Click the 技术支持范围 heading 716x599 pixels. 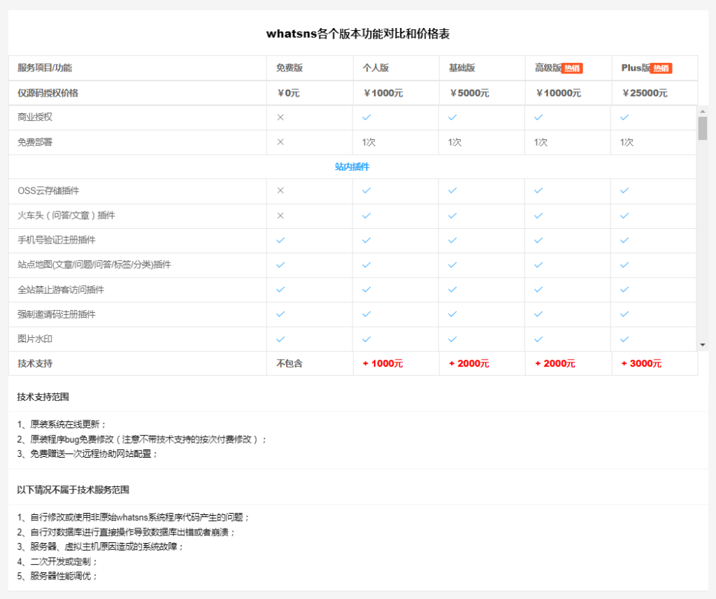tap(43, 397)
